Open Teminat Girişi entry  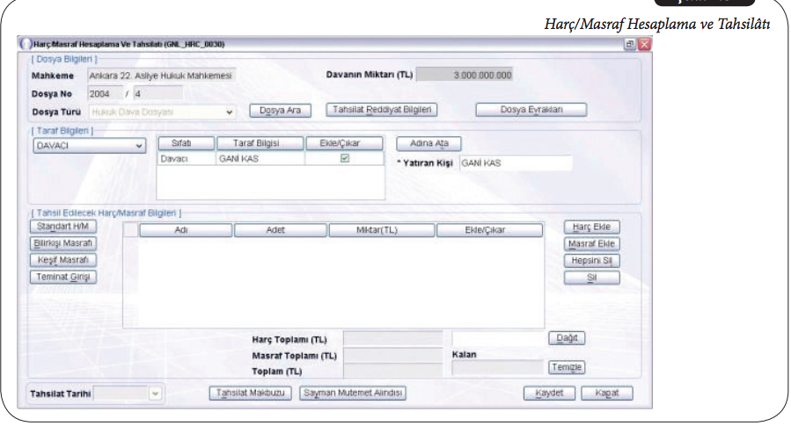click(62, 278)
